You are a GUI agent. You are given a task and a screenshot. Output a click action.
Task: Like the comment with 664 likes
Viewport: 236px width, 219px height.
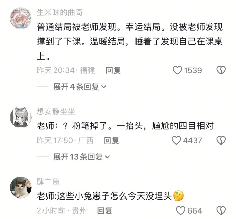coord(181,210)
